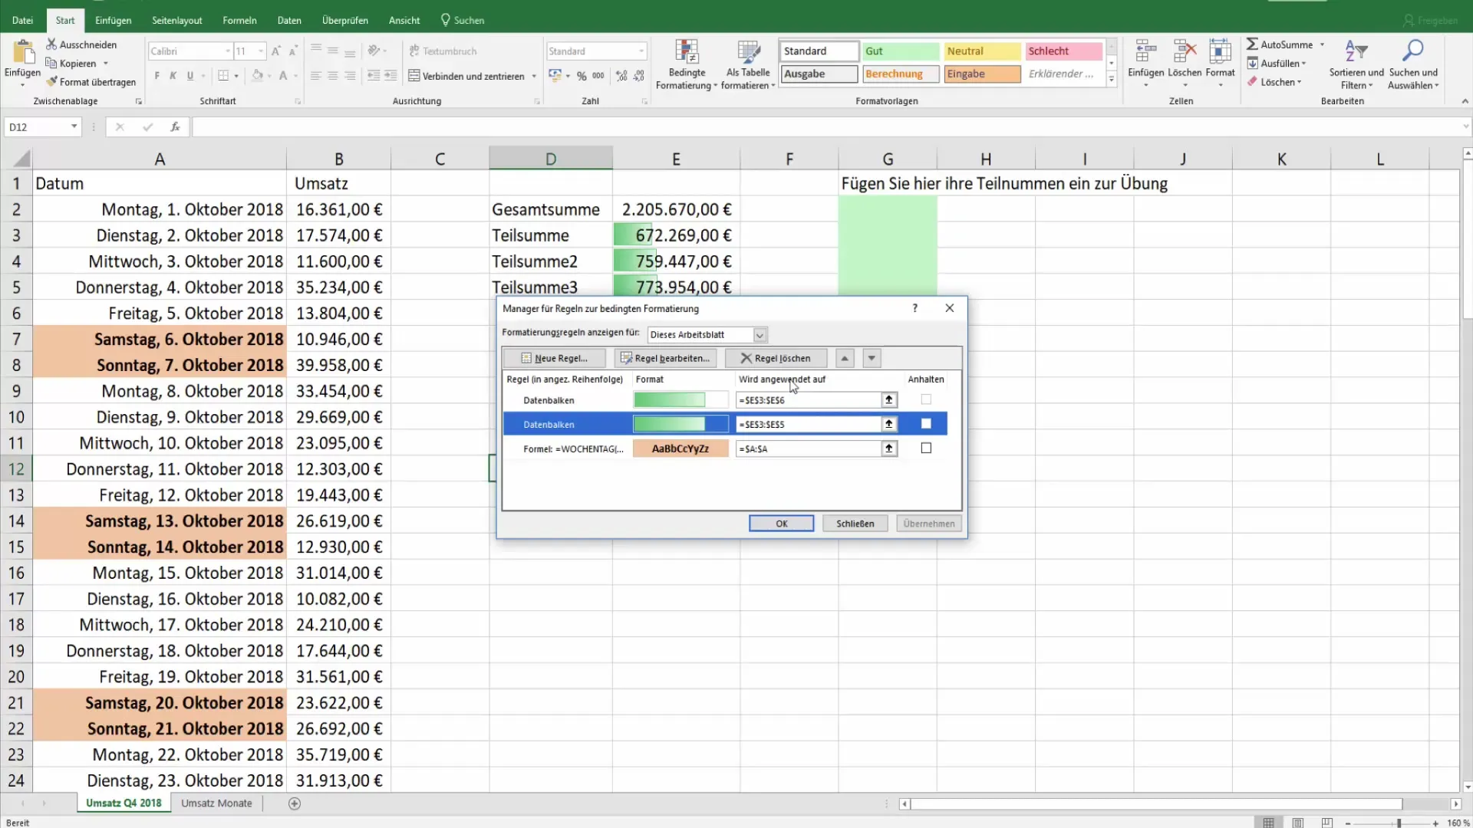This screenshot has width=1473, height=828.
Task: Move rule up with arrow button
Action: pyautogui.click(x=845, y=358)
